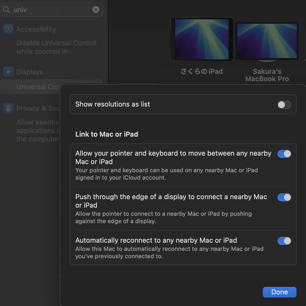
Task: Clear the search field text
Action: coord(96,10)
